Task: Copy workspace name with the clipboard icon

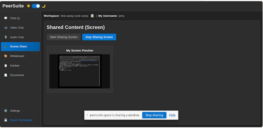Action: click(92, 15)
